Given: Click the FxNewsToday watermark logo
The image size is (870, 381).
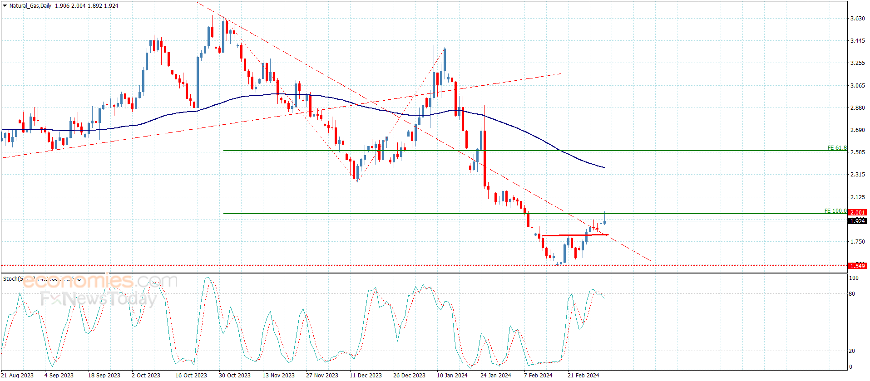Looking at the screenshot, I should (x=99, y=299).
